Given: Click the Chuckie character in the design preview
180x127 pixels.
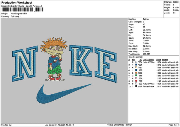Looking at the screenshot, I should pyautogui.click(x=54, y=59).
